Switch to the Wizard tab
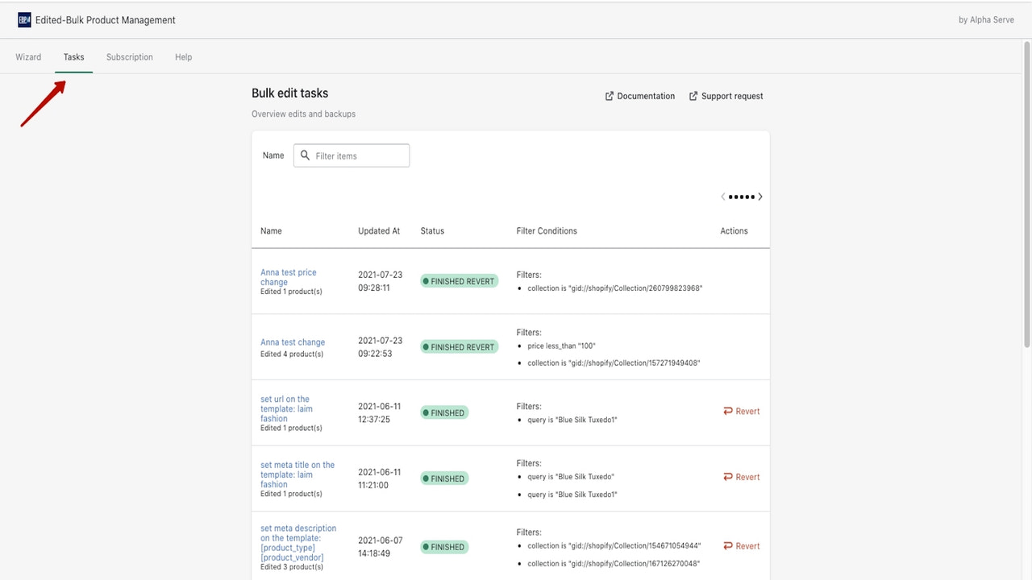Image resolution: width=1032 pixels, height=580 pixels. click(28, 56)
